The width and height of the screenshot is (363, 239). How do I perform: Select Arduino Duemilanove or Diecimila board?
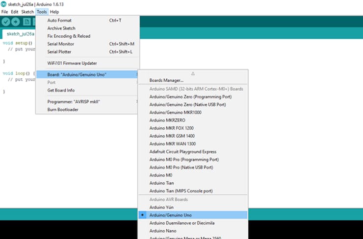(193, 223)
